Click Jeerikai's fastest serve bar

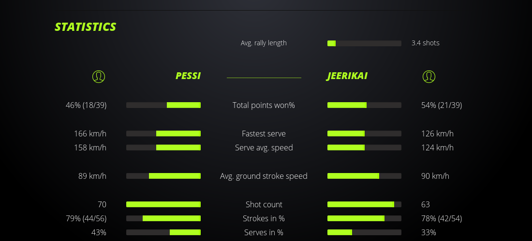[x=364, y=134]
